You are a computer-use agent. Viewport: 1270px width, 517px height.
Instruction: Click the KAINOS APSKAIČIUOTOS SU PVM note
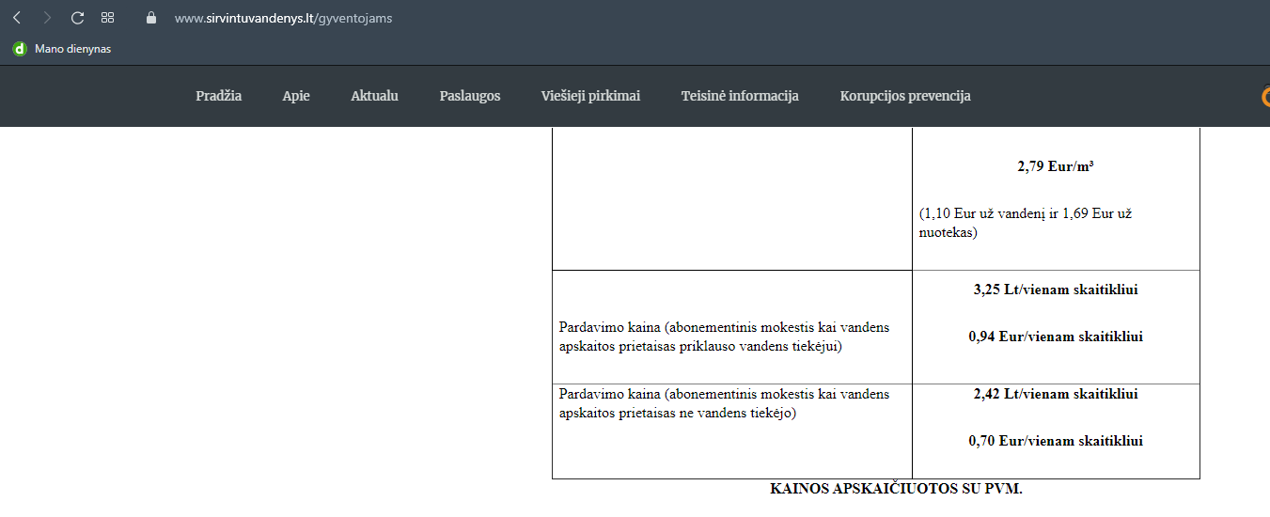tap(896, 489)
